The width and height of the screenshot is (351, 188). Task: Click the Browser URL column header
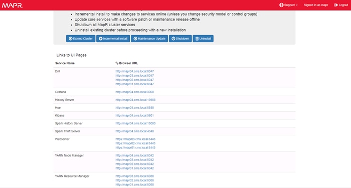tap(128, 63)
